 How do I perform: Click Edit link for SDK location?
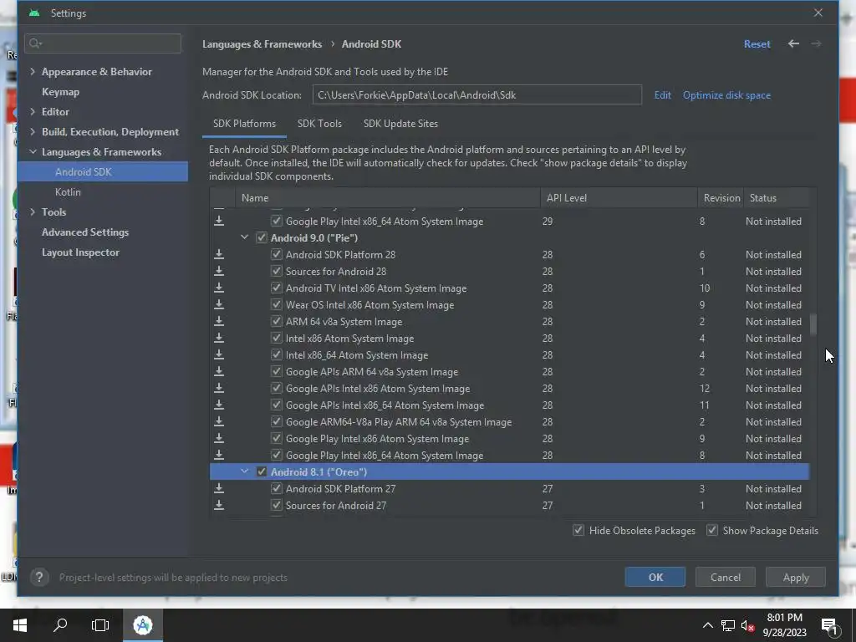662,95
